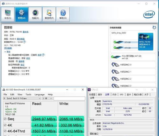The image size is (159, 136).
Task: Click the Intel RST window title icon
Action: [x=3, y=4]
